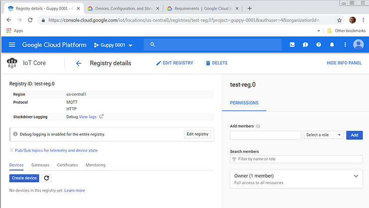Click Hide Info Panel
The width and height of the screenshot is (369, 208).
pos(344,63)
